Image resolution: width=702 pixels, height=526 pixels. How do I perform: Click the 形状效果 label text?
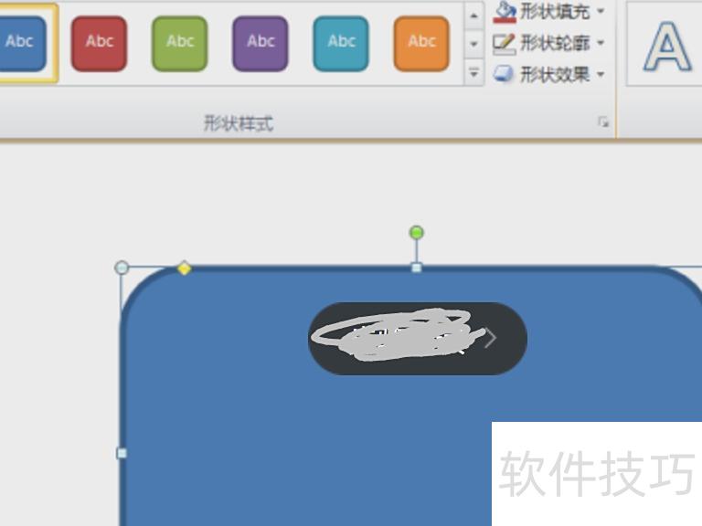(555, 75)
